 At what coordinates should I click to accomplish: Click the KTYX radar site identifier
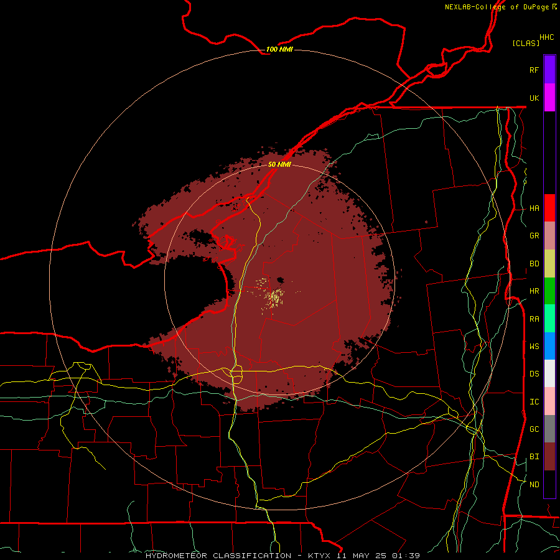(320, 556)
